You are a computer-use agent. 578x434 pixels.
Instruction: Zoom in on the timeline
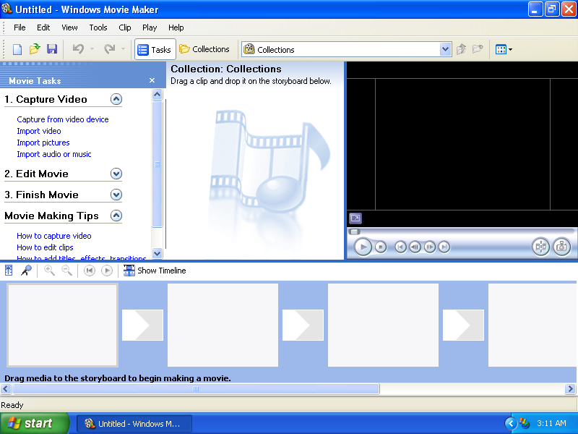(49, 271)
